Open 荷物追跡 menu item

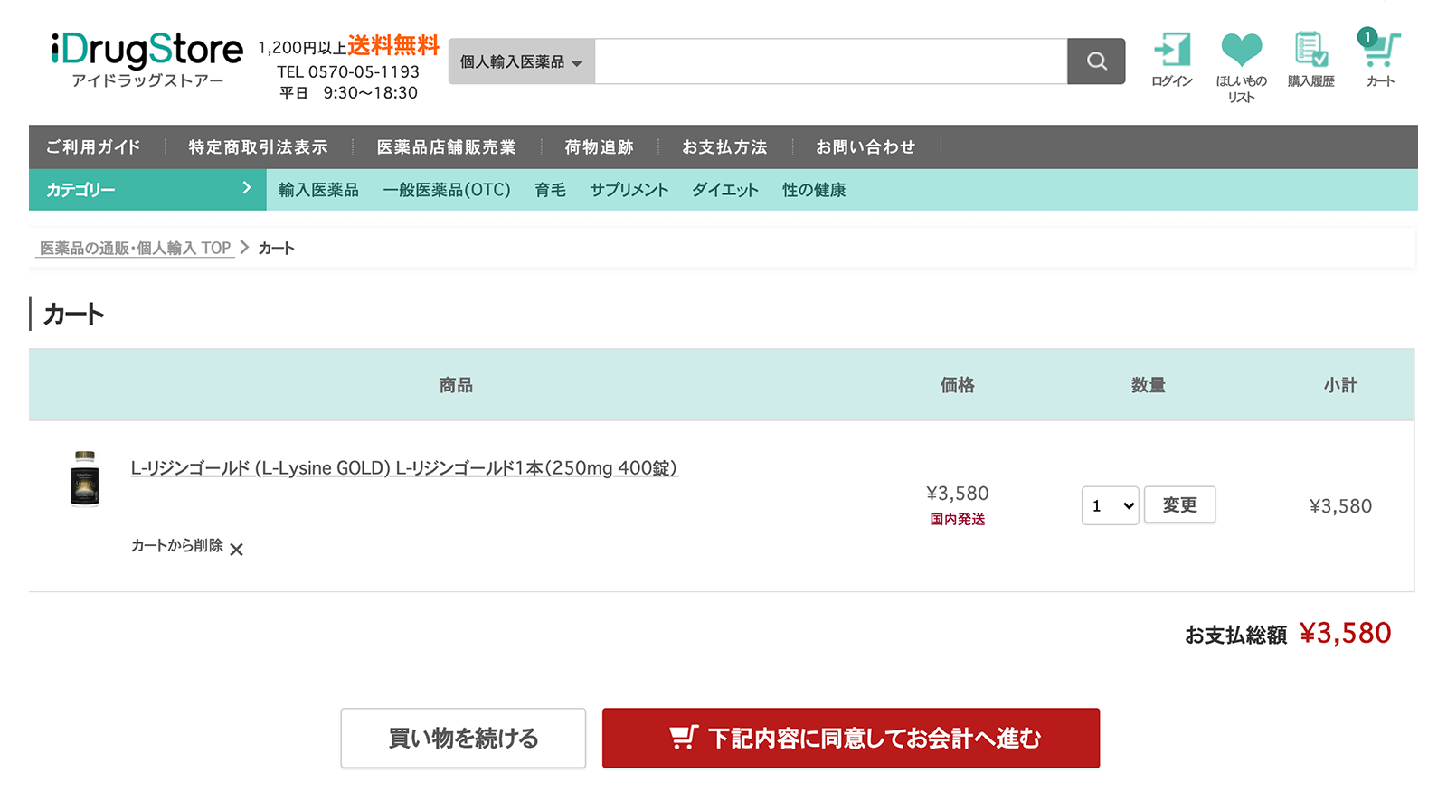click(599, 146)
